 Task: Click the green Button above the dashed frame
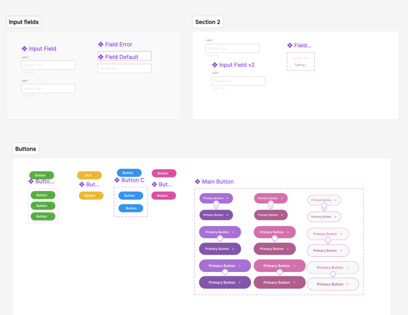pos(41,175)
